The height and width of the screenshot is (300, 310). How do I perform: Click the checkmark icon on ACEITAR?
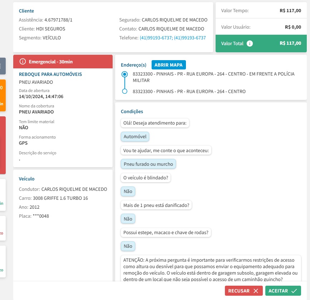pos(294,291)
